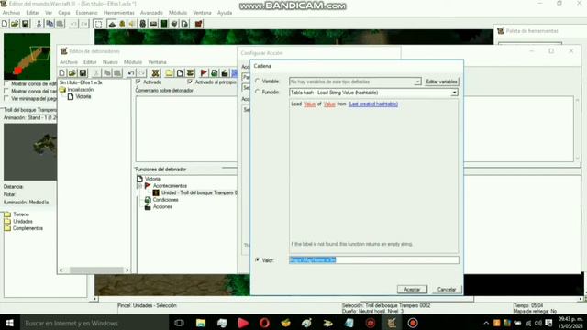Image resolution: width=587 pixels, height=330 pixels.
Task: Click Save map icon in main World Editor toolbar
Action: tap(25, 24)
